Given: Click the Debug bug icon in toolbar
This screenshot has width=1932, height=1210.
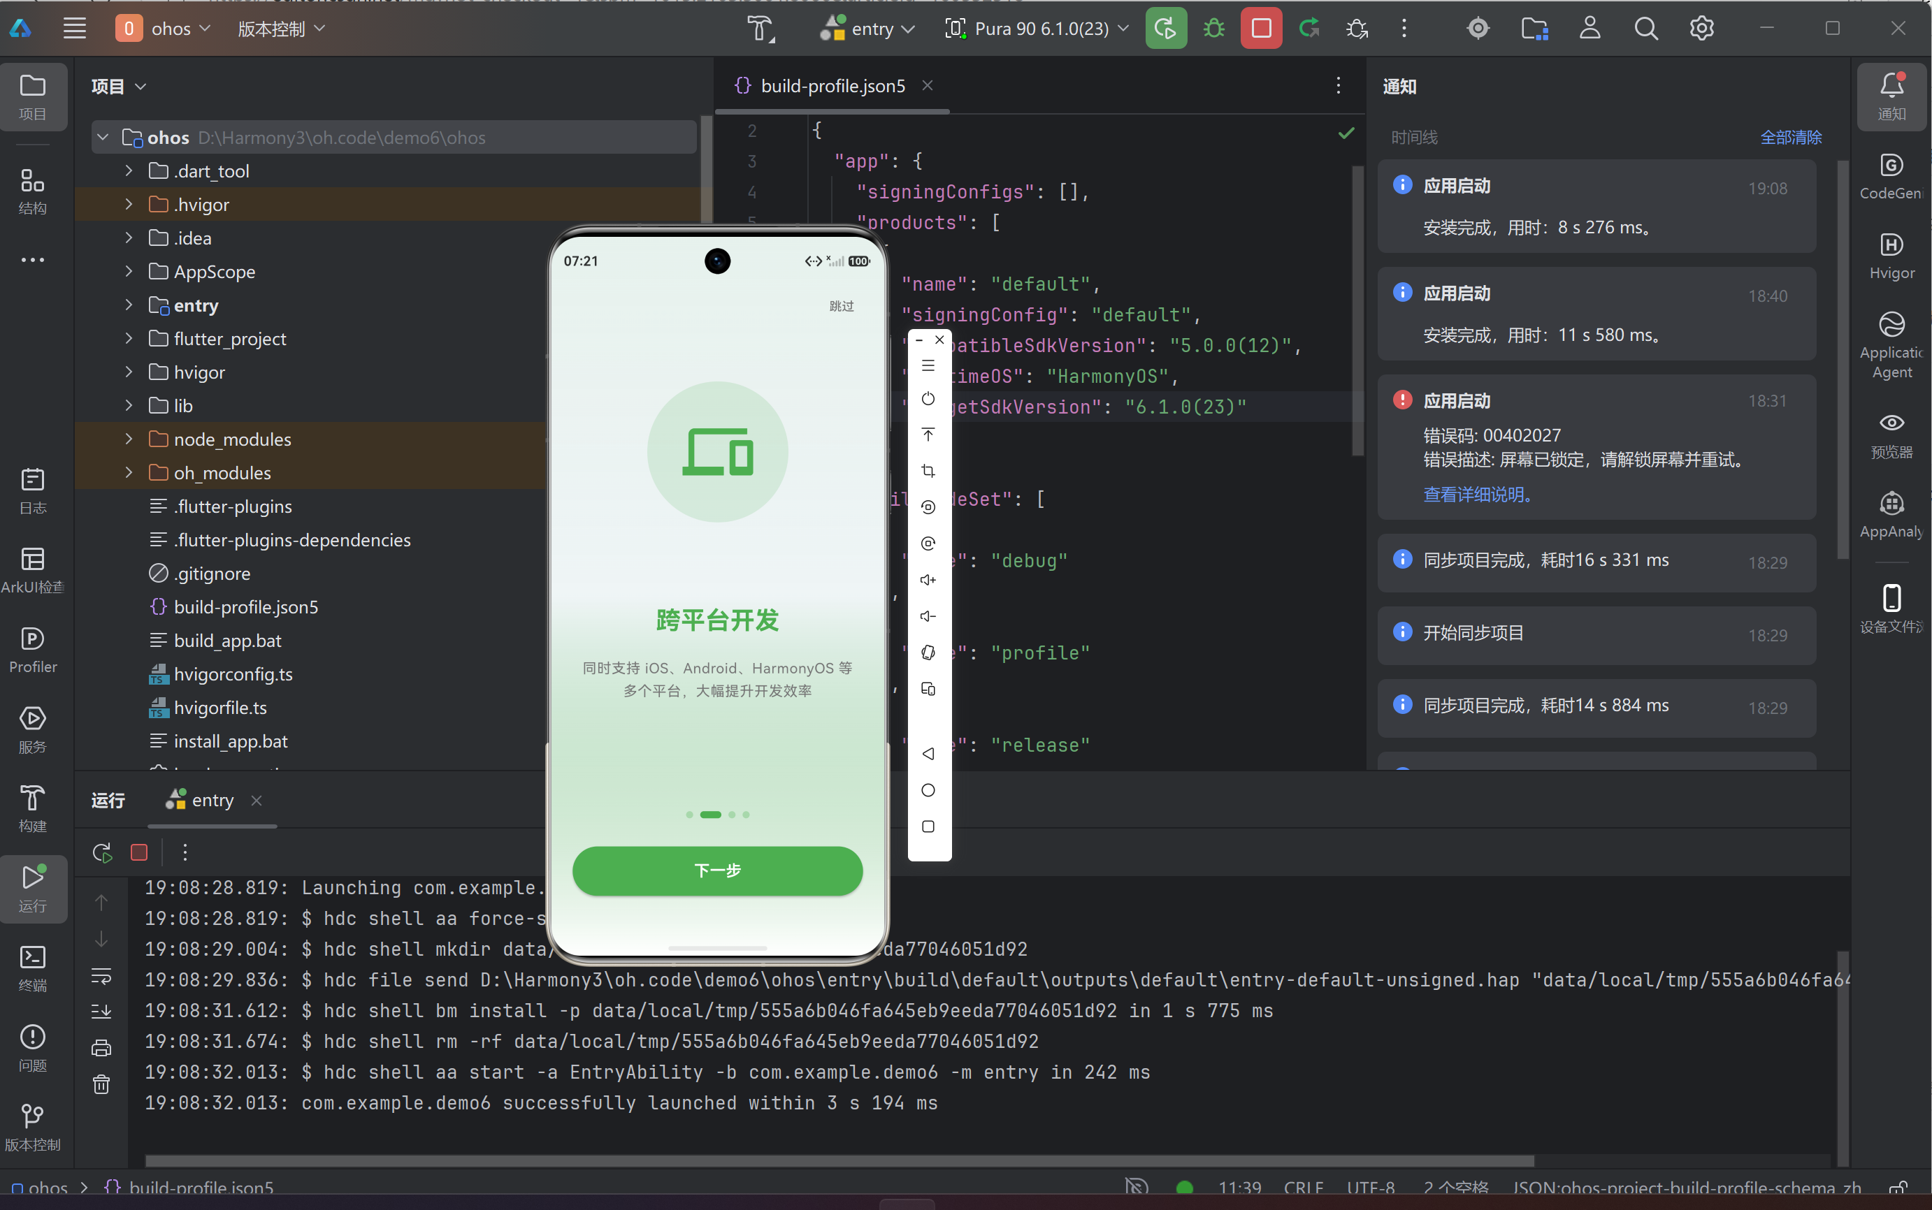Looking at the screenshot, I should click(1214, 29).
